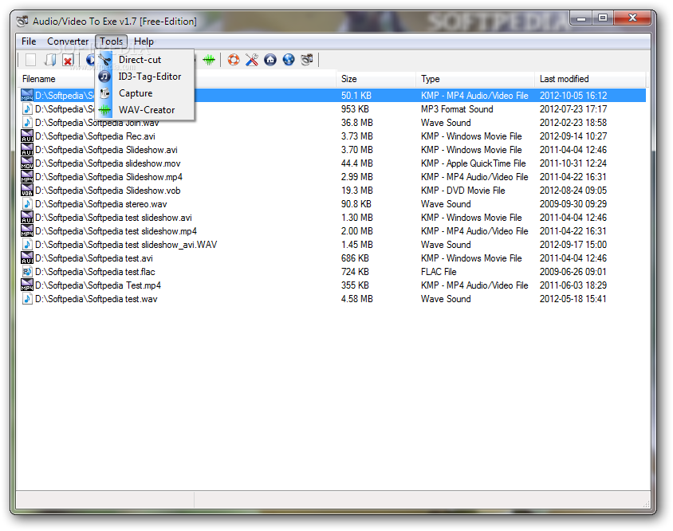Screen dimensions: 673x531
Task: Click the 2012-05-18 15:41 date cell
Action: tap(573, 299)
